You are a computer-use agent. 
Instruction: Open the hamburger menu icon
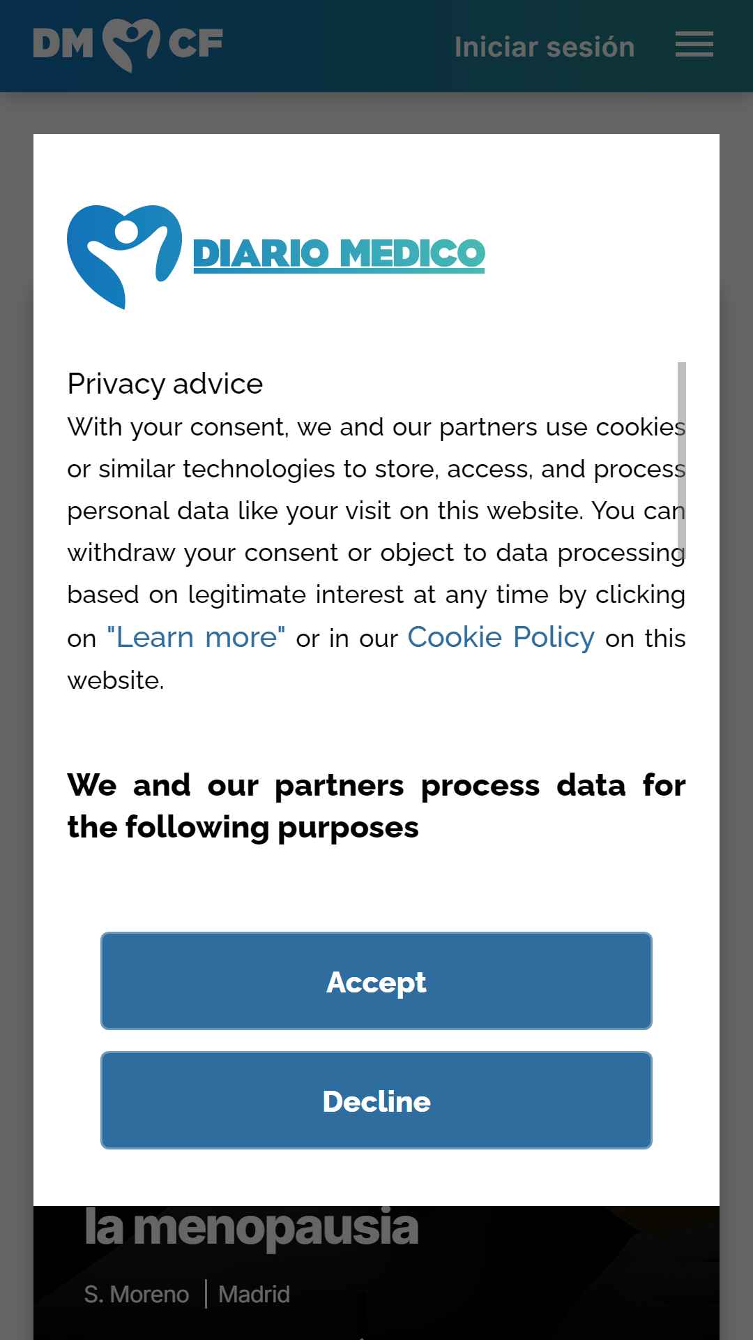(694, 45)
